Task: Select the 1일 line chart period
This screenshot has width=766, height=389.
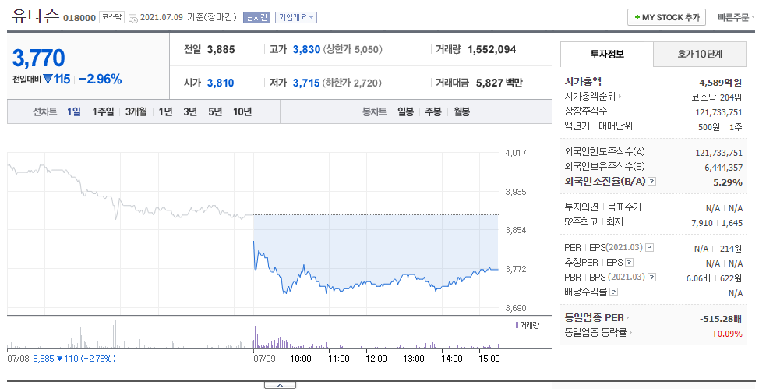Action: click(74, 112)
